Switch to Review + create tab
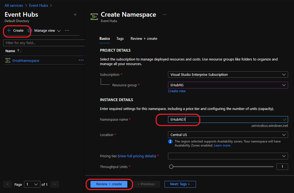Image resolution: width=294 pixels, height=193 pixels. click(x=144, y=38)
